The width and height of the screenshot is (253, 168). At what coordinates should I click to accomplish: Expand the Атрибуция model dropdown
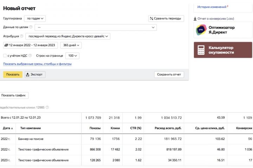(68, 36)
